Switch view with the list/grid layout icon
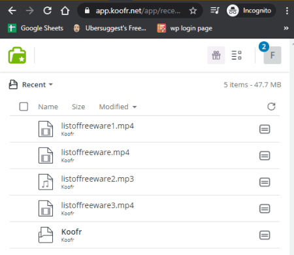This screenshot has width=294, height=255. 237,55
